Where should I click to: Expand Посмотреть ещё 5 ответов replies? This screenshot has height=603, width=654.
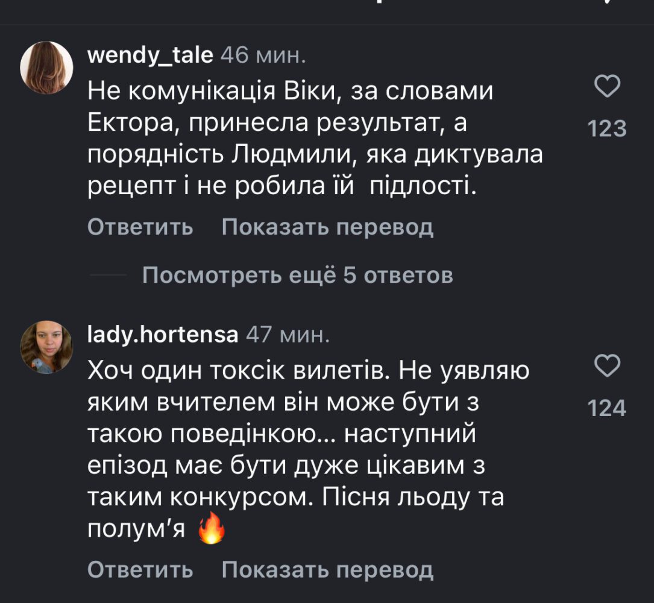297,276
